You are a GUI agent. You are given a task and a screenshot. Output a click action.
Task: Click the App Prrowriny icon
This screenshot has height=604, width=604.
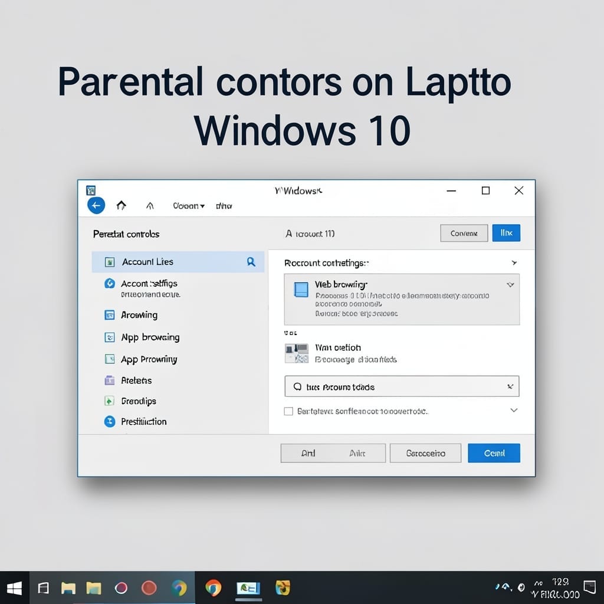tap(110, 359)
